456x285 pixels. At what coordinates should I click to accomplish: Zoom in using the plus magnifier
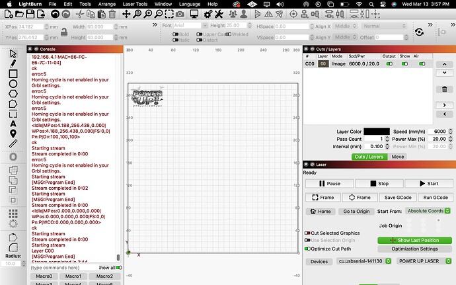pos(148,14)
